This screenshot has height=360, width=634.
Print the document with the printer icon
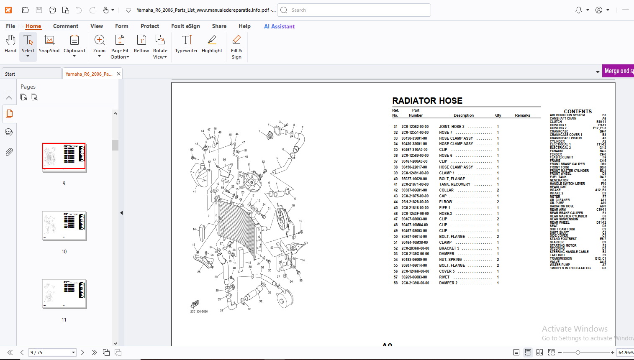pos(52,10)
